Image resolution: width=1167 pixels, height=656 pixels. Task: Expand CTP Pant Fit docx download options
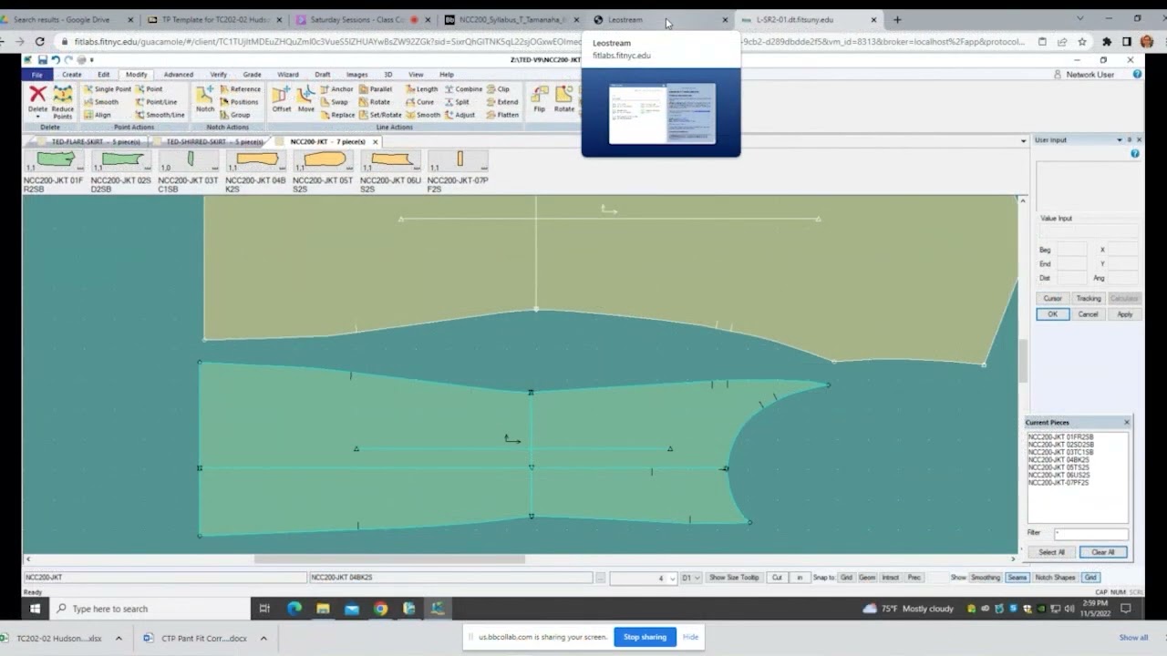pos(263,639)
